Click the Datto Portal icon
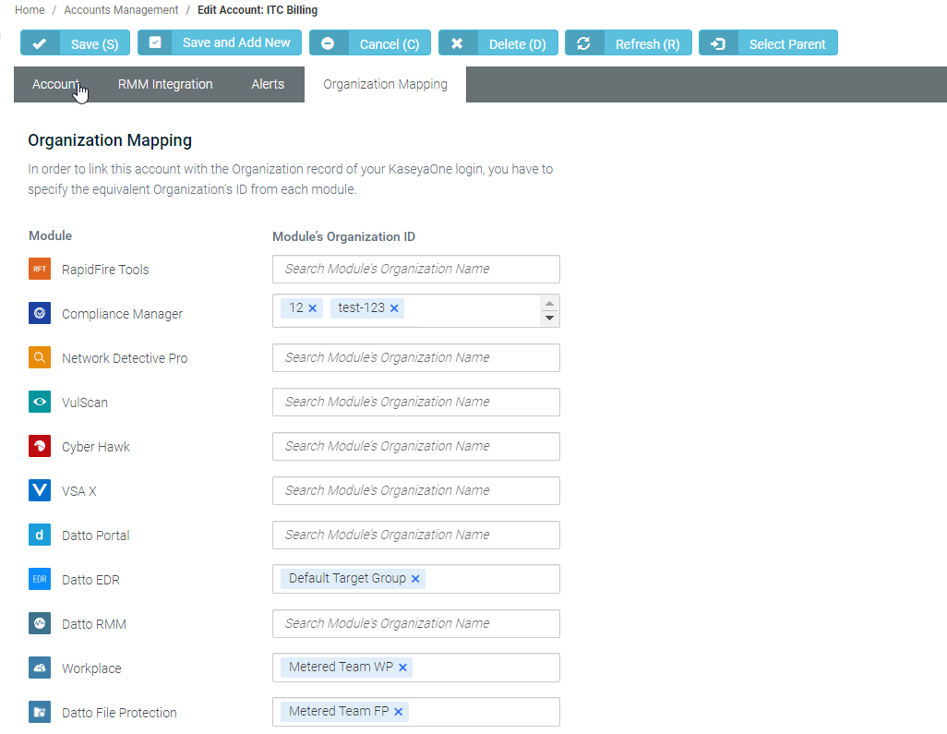The image size is (947, 734). pyautogui.click(x=39, y=535)
